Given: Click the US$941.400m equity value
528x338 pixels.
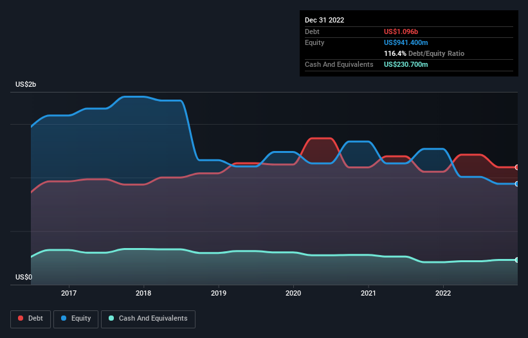Looking at the screenshot, I should tap(406, 42).
